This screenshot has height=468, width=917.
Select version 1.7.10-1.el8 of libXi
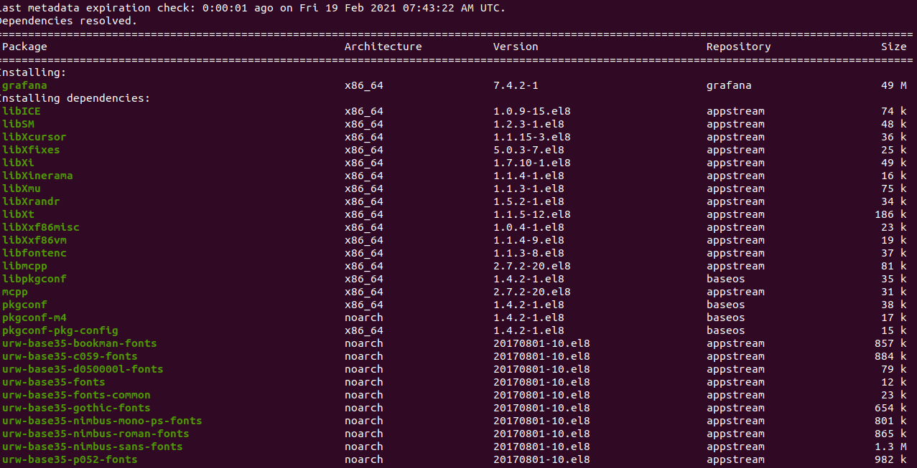click(531, 163)
